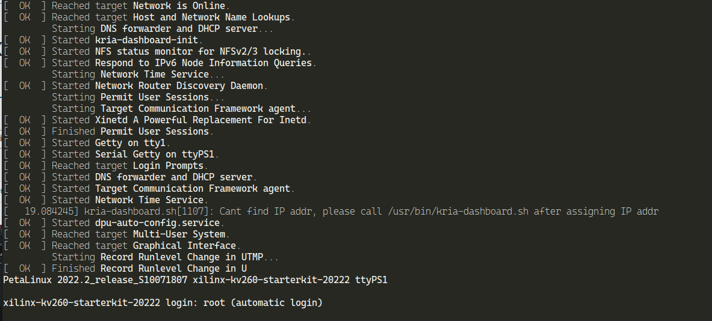Click 'NFS status monitor for NFSv2/3 locking' line
The width and height of the screenshot is (712, 321).
(x=203, y=52)
